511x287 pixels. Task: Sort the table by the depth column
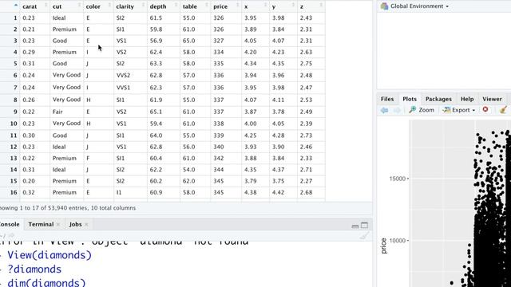coord(163,6)
